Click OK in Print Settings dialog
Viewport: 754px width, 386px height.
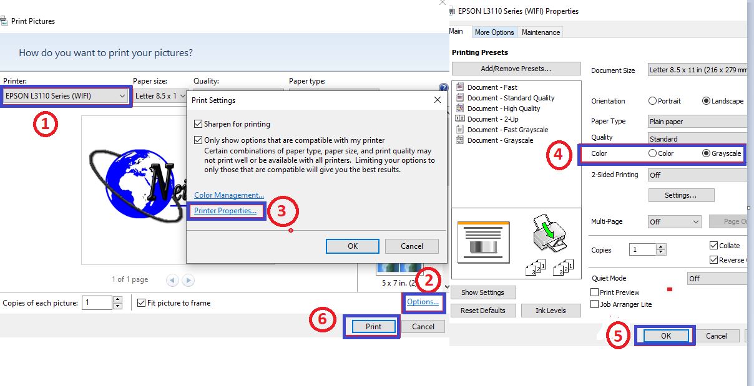click(x=353, y=246)
